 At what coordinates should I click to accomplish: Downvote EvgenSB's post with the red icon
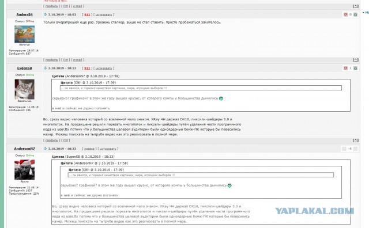click(345, 68)
